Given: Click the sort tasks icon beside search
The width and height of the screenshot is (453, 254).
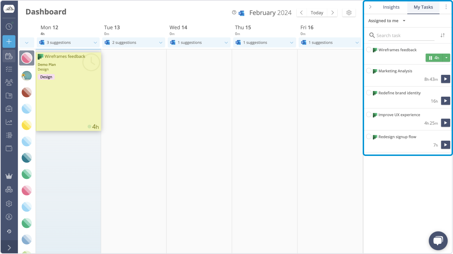Looking at the screenshot, I should click(442, 35).
